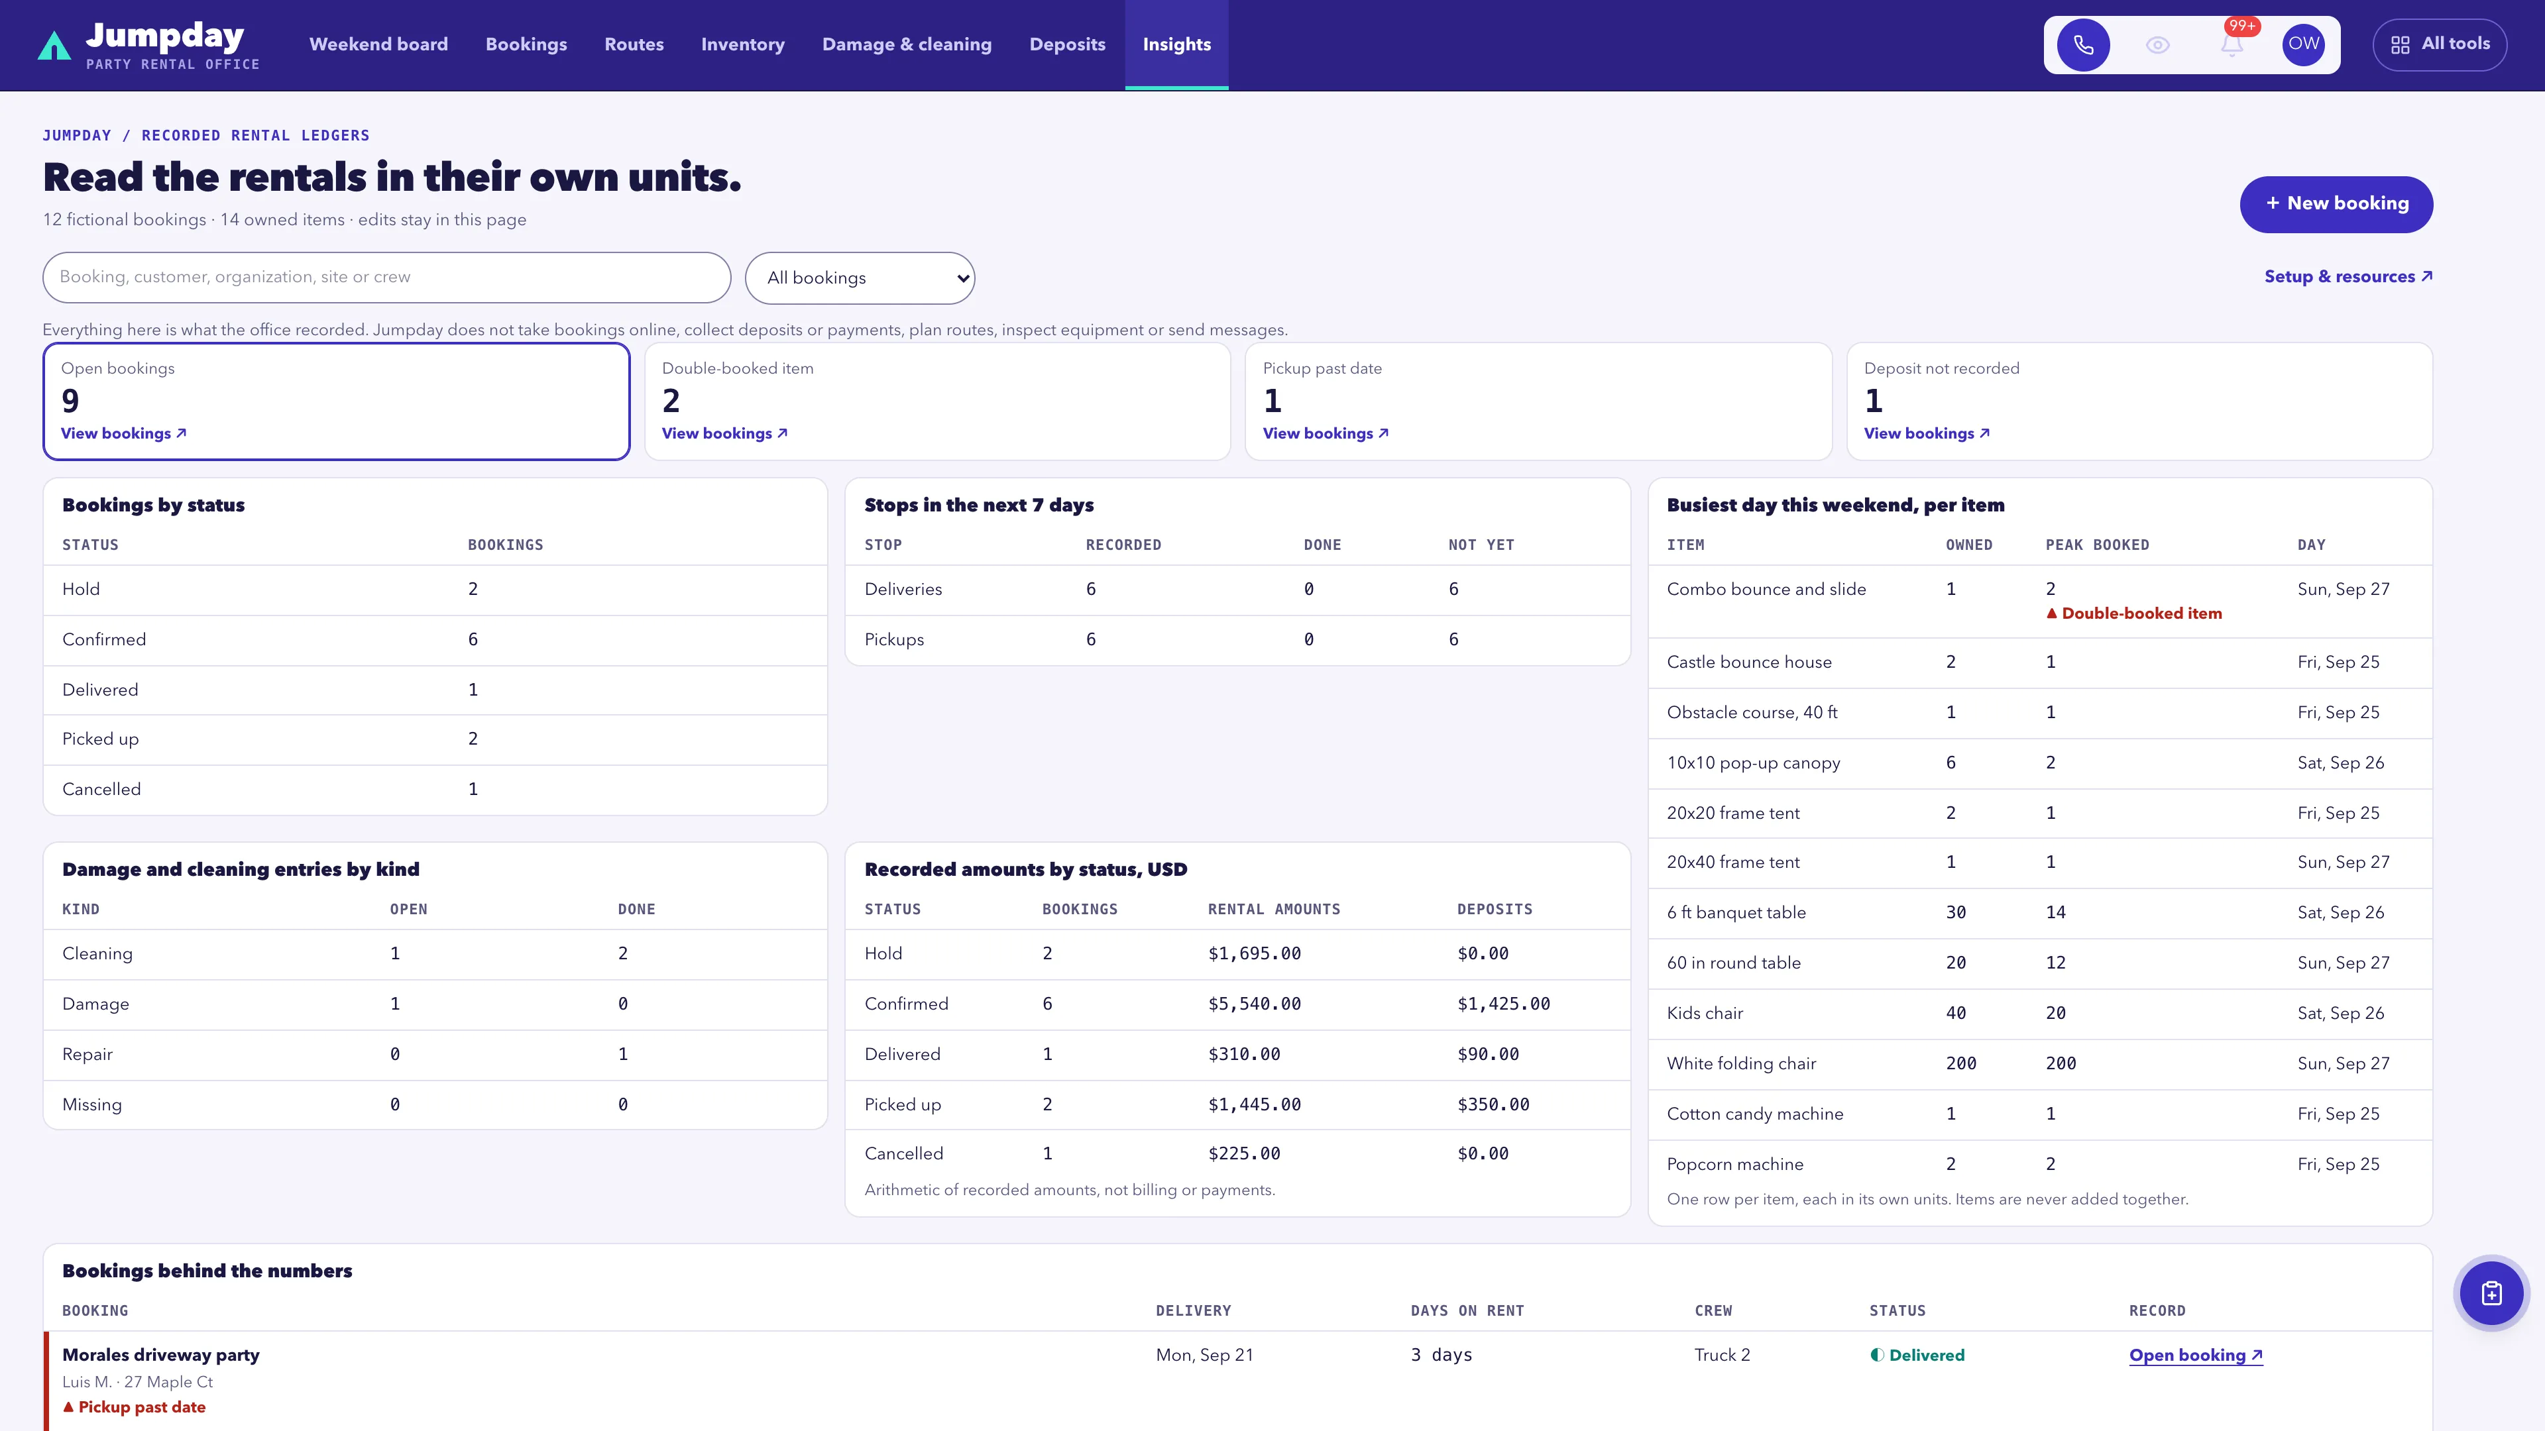Select the Confirmed status row in Bookings by status
Screen dimensions: 2545x1431
(435, 640)
